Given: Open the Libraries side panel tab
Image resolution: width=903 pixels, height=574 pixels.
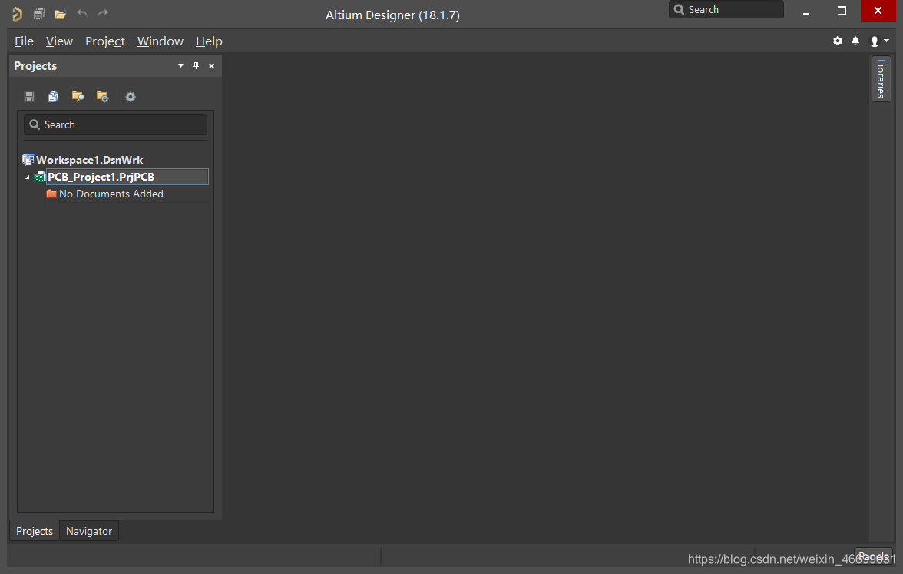Looking at the screenshot, I should click(x=881, y=79).
